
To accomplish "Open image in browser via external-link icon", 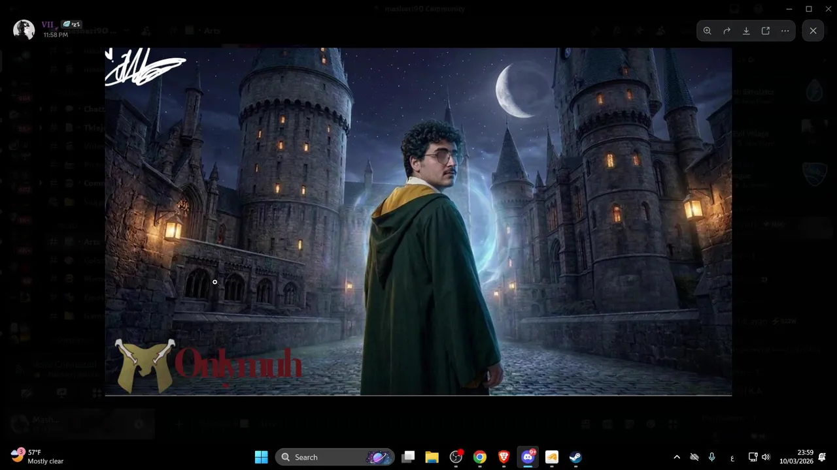I will (766, 31).
